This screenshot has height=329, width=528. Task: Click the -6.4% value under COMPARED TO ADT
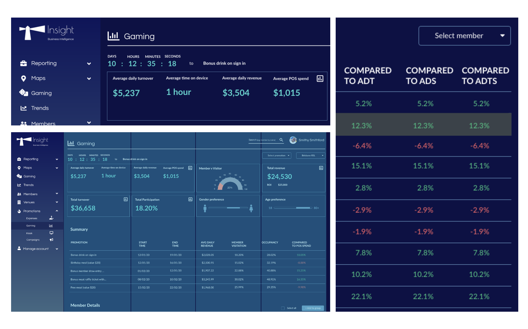tap(362, 146)
